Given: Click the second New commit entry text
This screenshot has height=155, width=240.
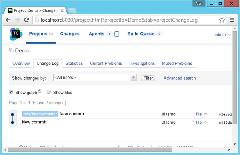Looking at the screenshot, I should coord(34,122).
